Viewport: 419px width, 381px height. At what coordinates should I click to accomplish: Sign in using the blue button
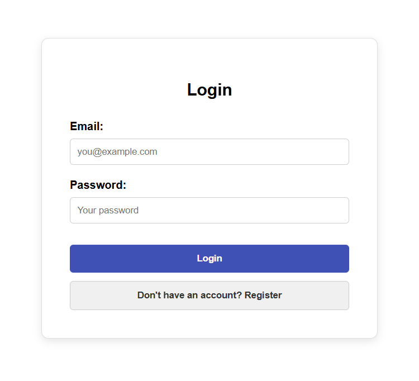[209, 259]
